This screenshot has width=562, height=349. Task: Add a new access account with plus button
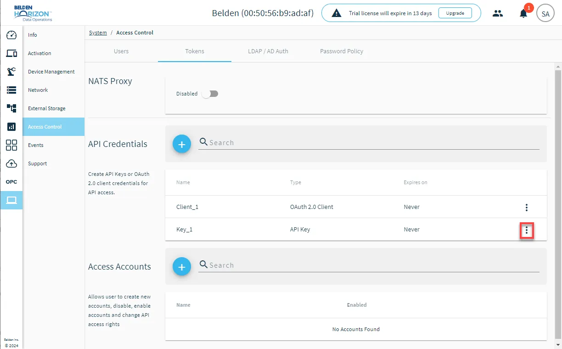182,267
